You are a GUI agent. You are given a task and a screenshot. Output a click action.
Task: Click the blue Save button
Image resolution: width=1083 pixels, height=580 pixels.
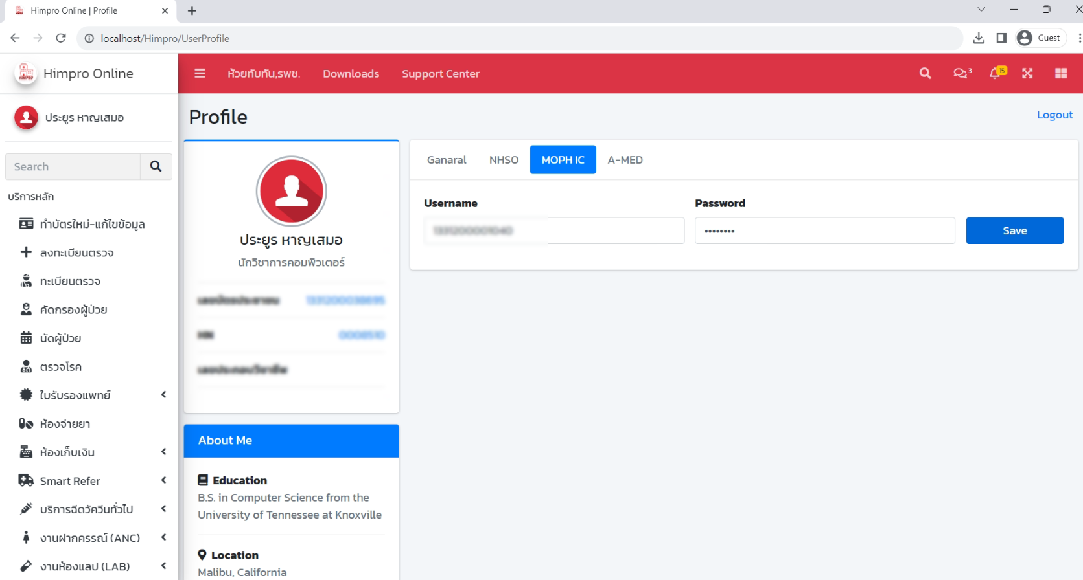[x=1014, y=231]
